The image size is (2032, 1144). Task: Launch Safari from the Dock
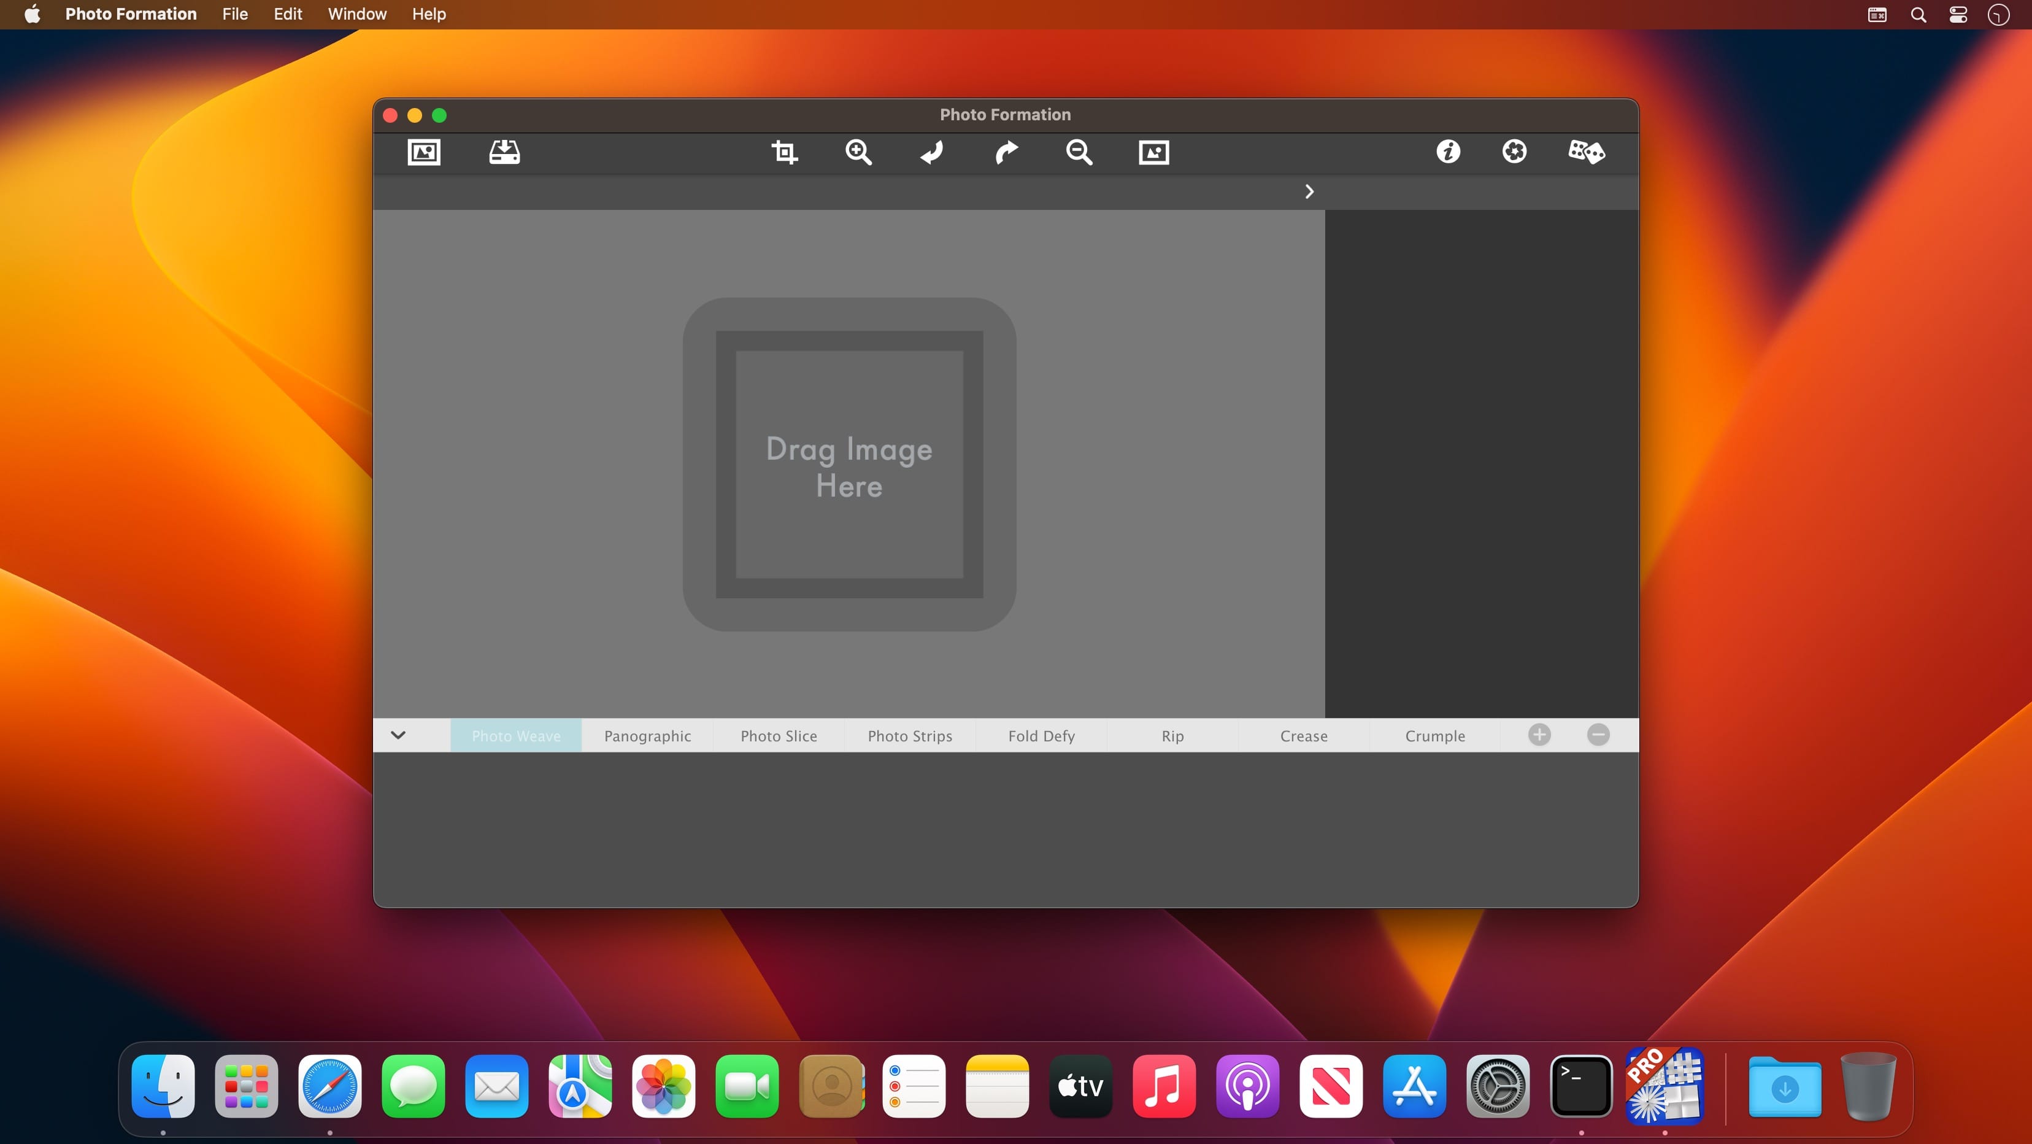coord(329,1086)
